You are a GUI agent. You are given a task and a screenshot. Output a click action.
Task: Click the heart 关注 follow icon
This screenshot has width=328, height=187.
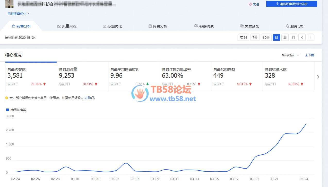click(x=250, y=4)
